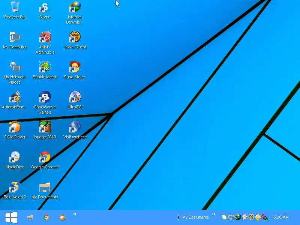Viewport: 300px width, 225px height.
Task: Open the Recycle Bin desktop icon
Action: point(15,10)
